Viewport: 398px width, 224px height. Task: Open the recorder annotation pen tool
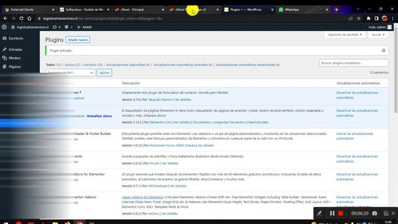[319, 213]
